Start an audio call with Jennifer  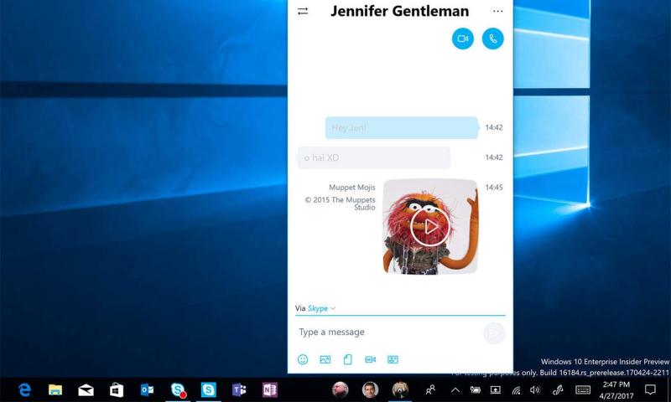coord(492,39)
